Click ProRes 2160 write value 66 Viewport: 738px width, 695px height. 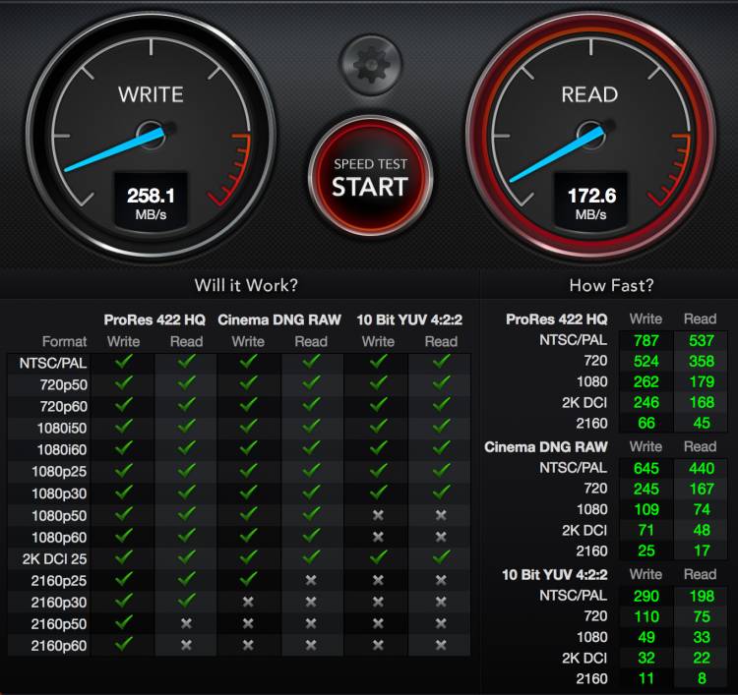pos(646,424)
